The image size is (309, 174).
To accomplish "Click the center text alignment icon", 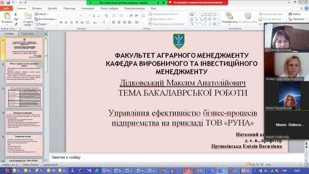I will 119,22.
